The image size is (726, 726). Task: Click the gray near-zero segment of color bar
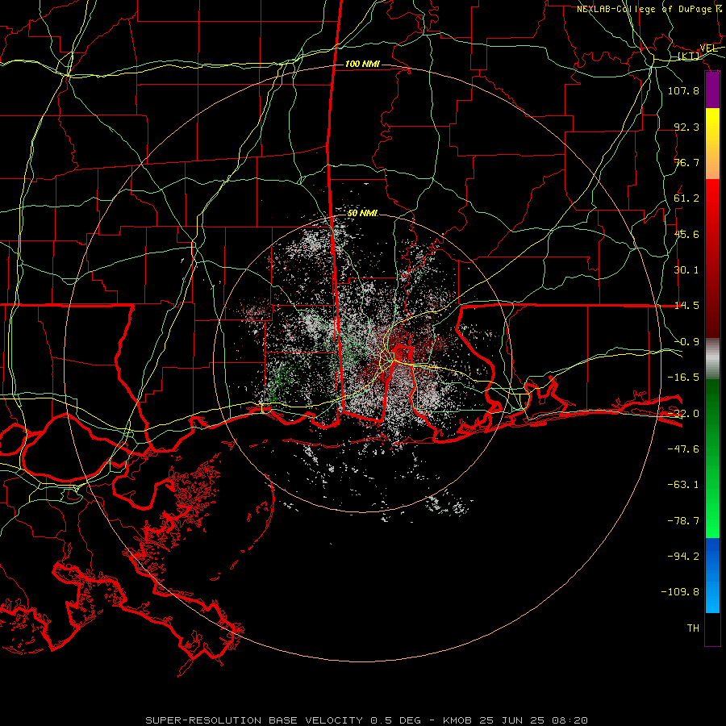point(712,359)
